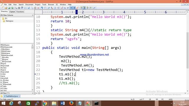Toggle the Directory window toolbar button
189x106 pixels.
81,8
